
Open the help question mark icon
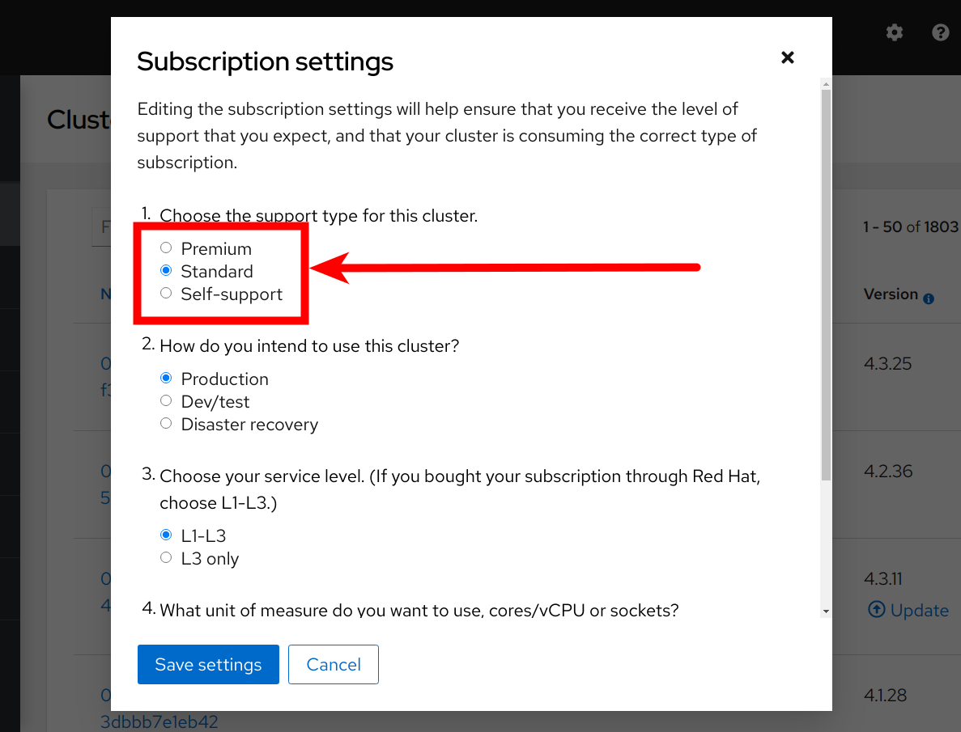click(x=940, y=32)
